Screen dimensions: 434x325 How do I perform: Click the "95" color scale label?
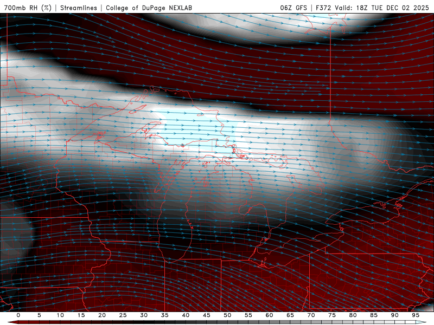click(x=416, y=315)
